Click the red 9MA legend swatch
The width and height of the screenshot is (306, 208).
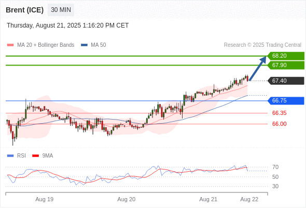35,156
